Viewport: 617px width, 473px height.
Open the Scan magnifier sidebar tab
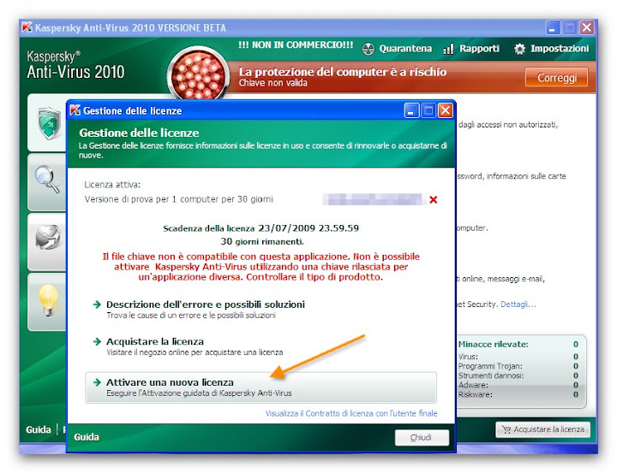[48, 182]
